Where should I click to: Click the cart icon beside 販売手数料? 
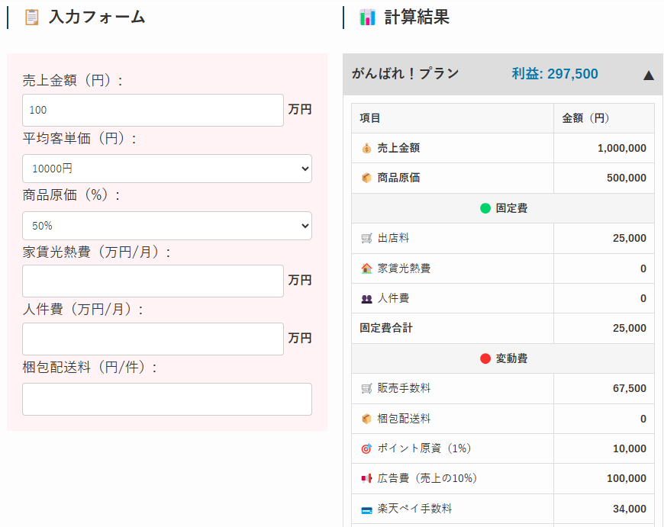(x=366, y=388)
